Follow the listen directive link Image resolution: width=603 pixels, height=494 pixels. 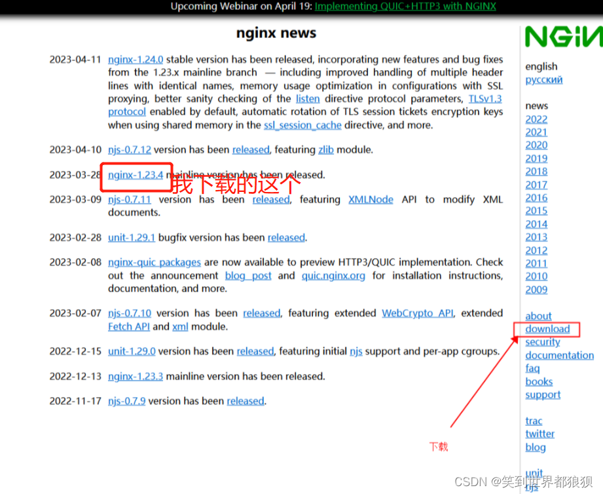(308, 99)
